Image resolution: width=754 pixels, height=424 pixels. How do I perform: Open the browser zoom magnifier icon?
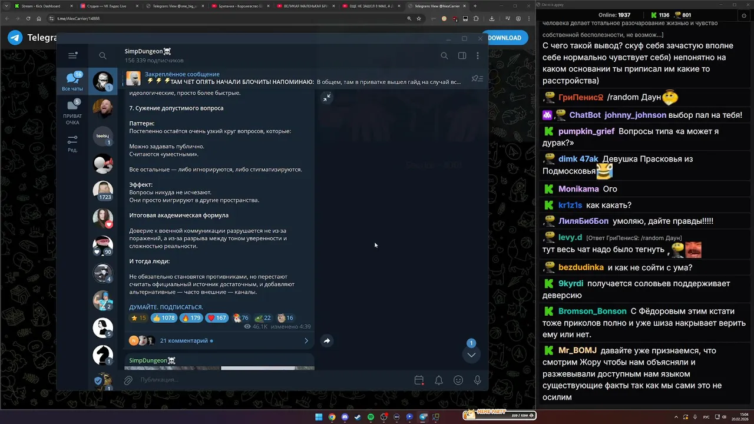click(409, 18)
